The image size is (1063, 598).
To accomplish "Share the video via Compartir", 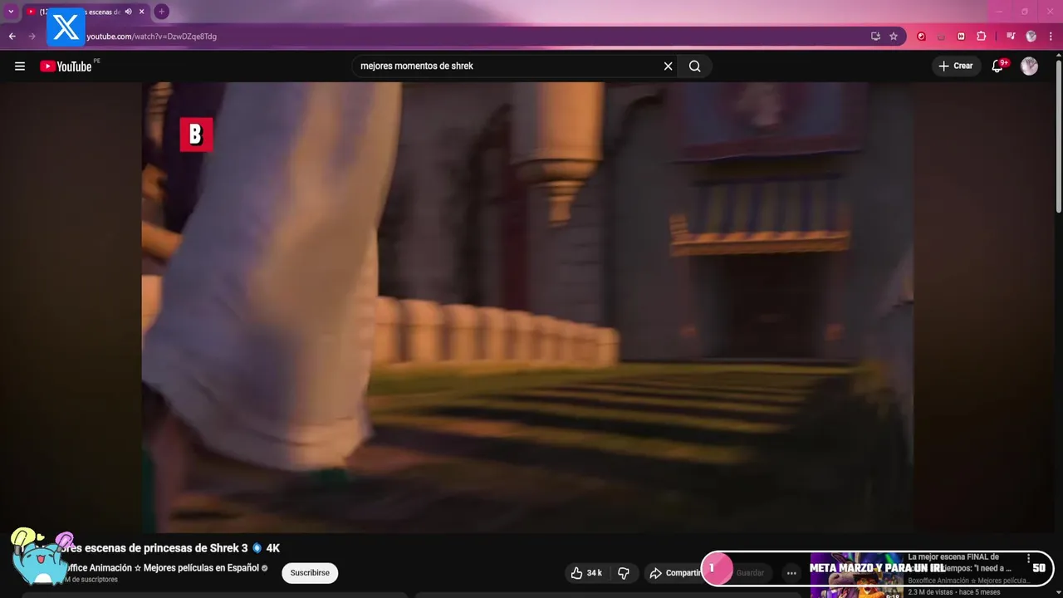I will 675,573.
